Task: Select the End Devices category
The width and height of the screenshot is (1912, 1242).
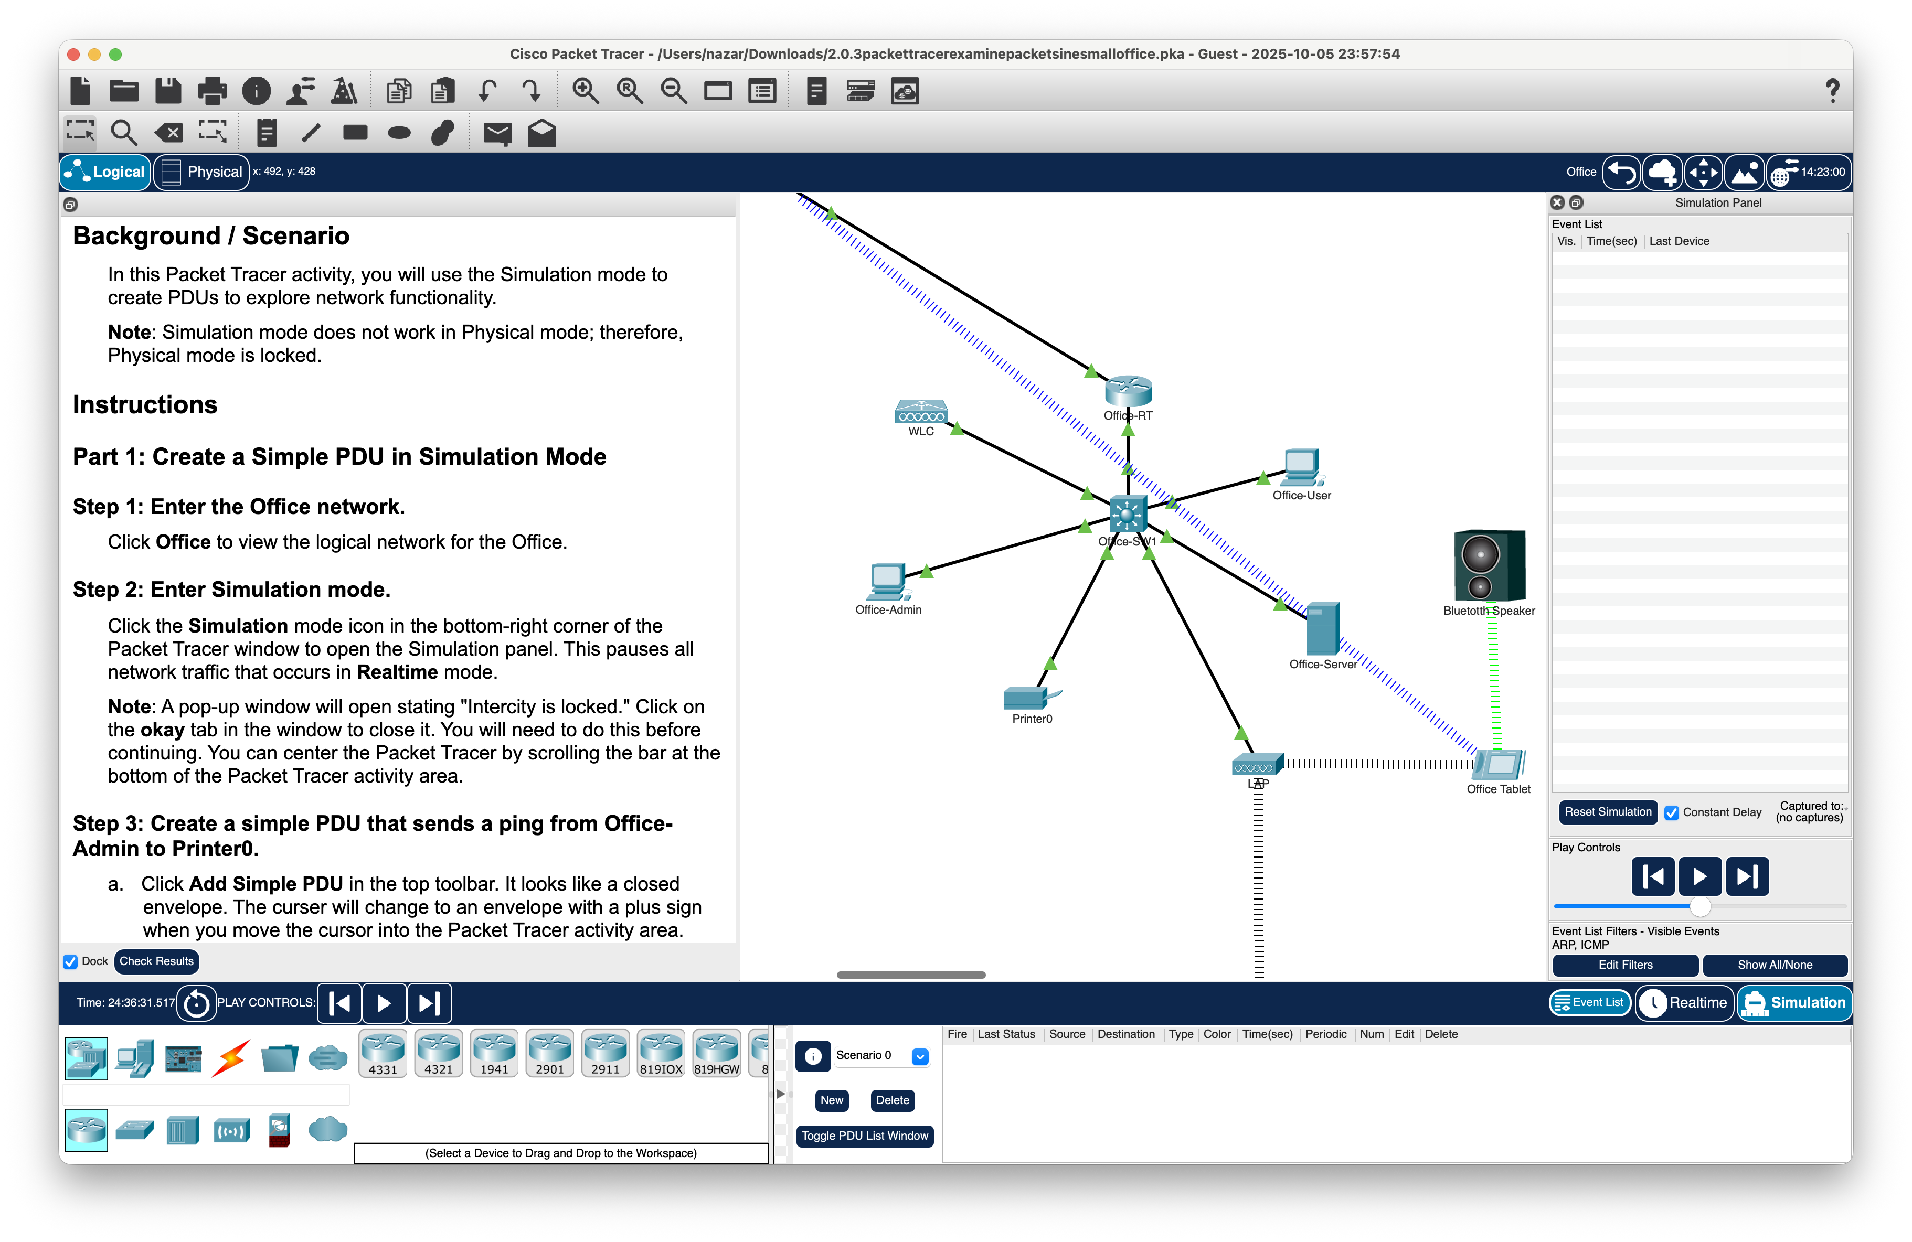Action: coord(134,1058)
